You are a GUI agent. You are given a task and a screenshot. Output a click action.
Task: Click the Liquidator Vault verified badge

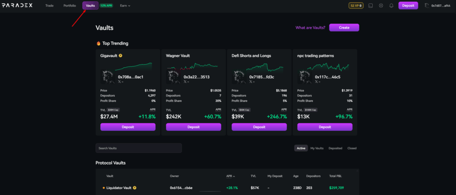(x=134, y=188)
